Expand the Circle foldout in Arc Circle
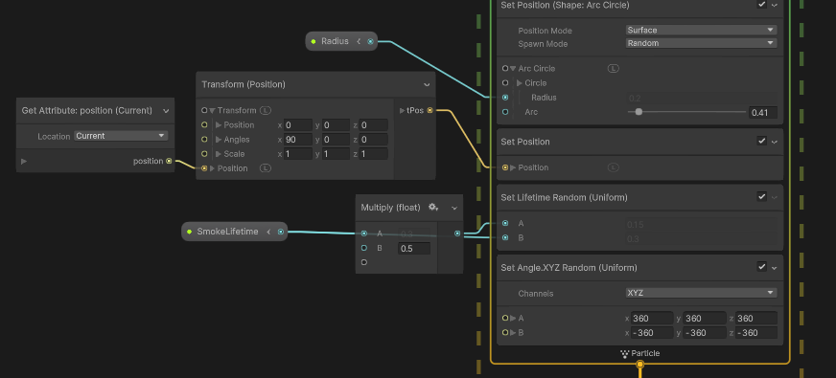The image size is (836, 378). click(x=520, y=83)
